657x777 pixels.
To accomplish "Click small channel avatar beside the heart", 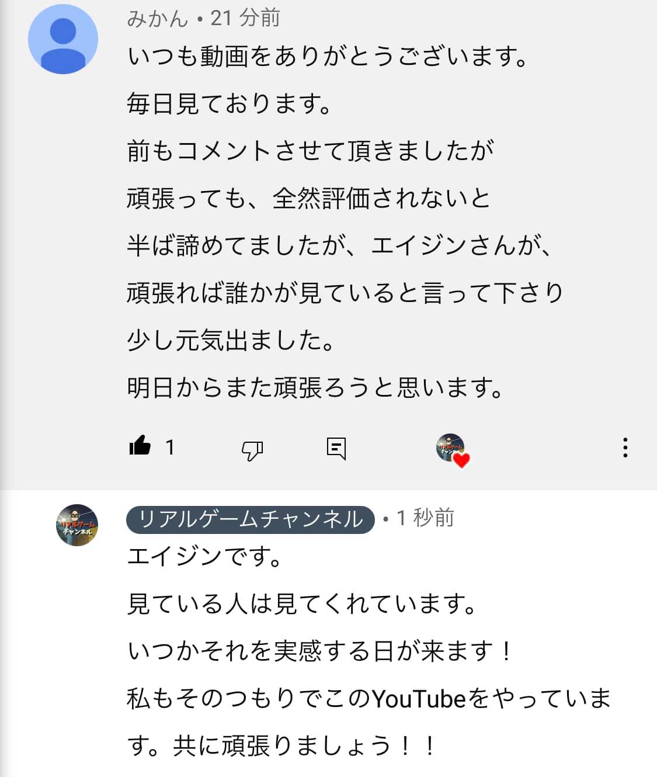I will 449,446.
